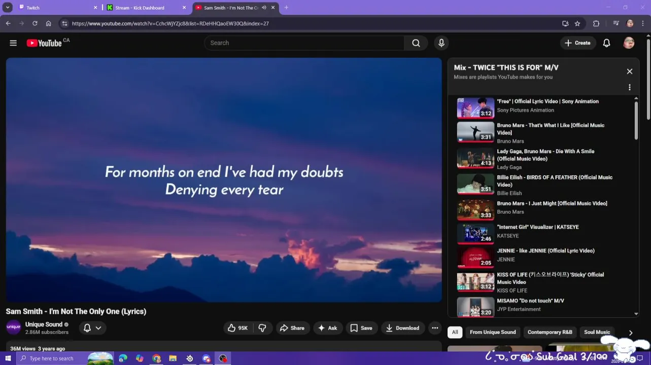Open the browser extensions puzzle icon
Screen dimensions: 651x365
click(596, 23)
